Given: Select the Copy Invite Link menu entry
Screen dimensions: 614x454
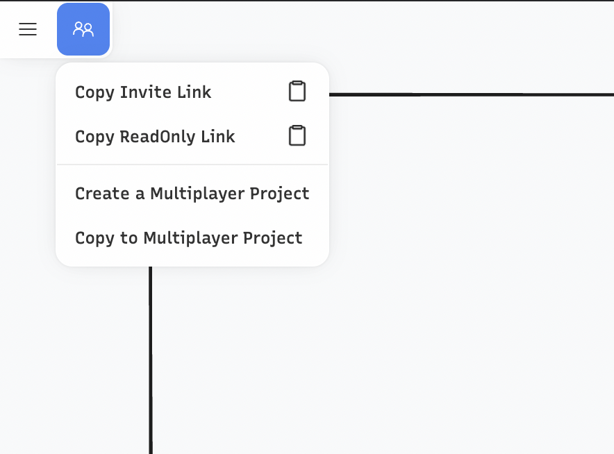Looking at the screenshot, I should point(143,92).
